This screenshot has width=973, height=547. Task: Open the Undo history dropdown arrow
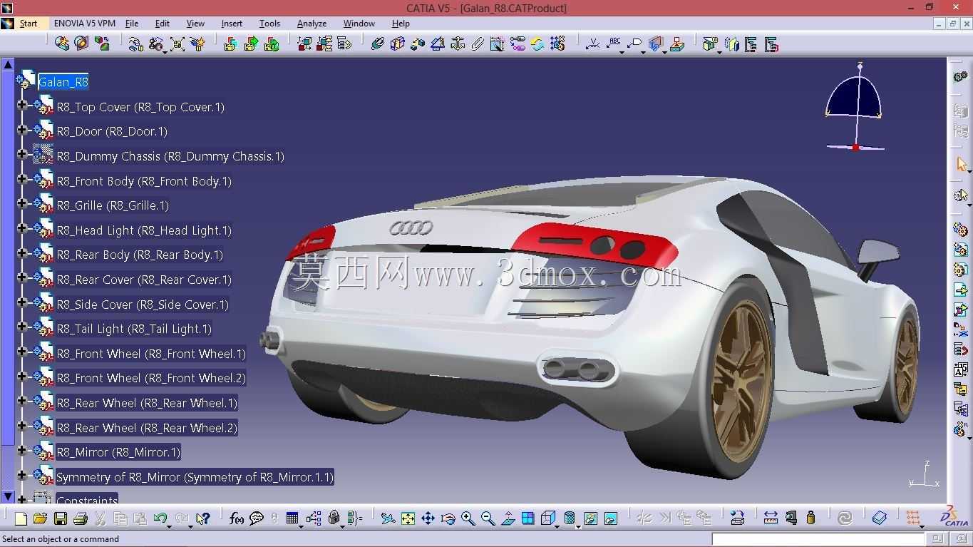(170, 526)
